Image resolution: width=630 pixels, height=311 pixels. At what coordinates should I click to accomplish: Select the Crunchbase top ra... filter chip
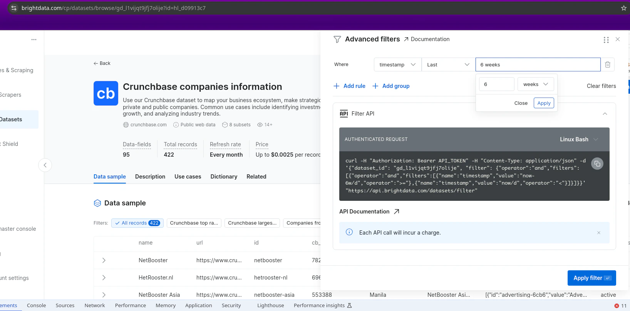point(194,223)
